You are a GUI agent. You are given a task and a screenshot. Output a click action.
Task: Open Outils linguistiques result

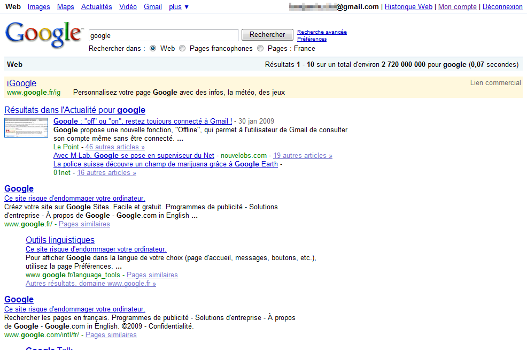tap(60, 240)
